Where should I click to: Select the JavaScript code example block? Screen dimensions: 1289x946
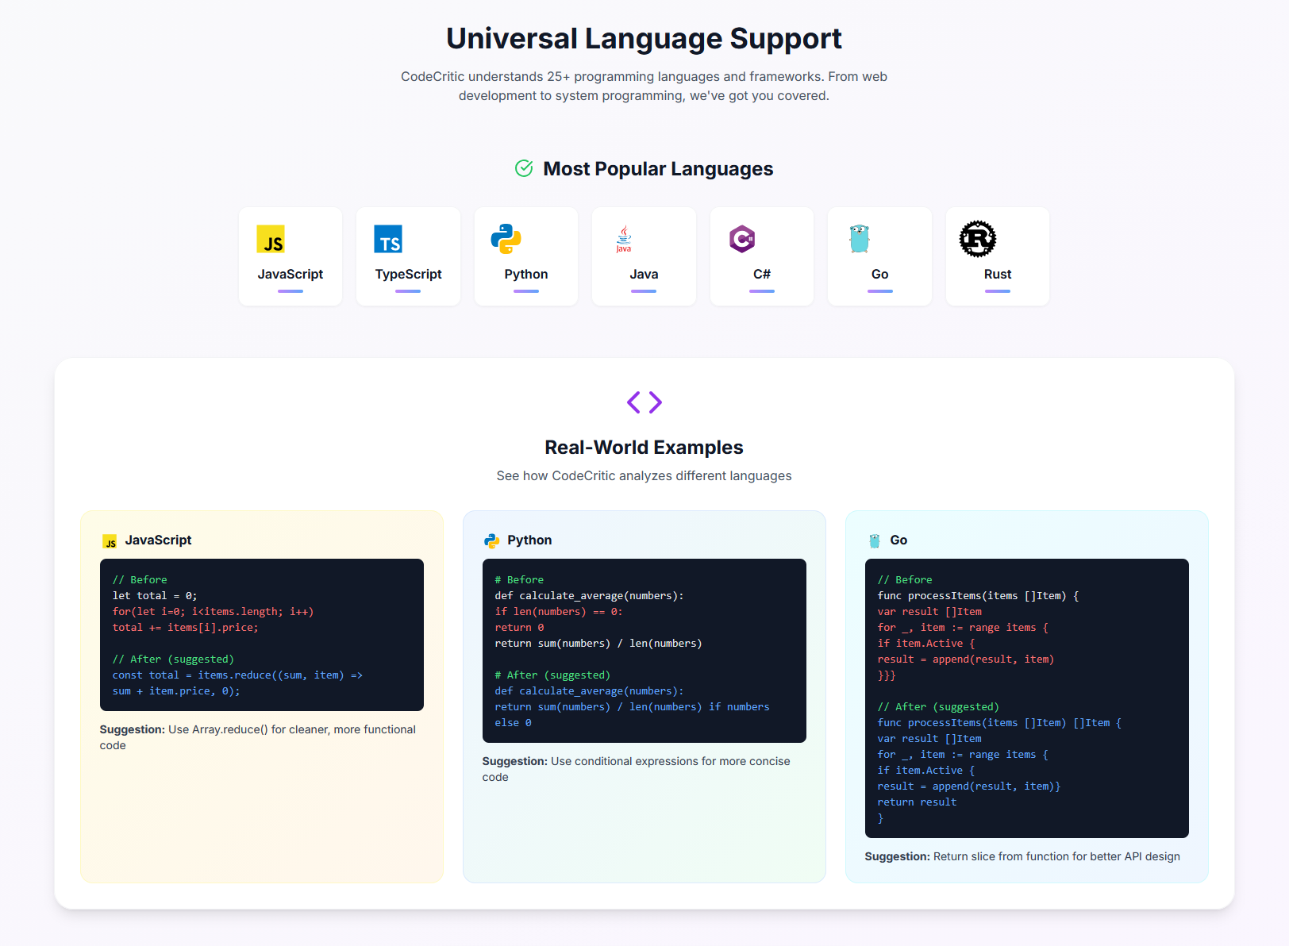(x=261, y=635)
